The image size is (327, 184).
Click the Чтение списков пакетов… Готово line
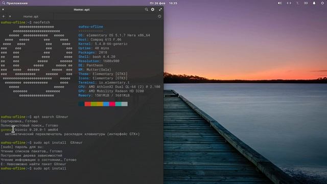31,151
